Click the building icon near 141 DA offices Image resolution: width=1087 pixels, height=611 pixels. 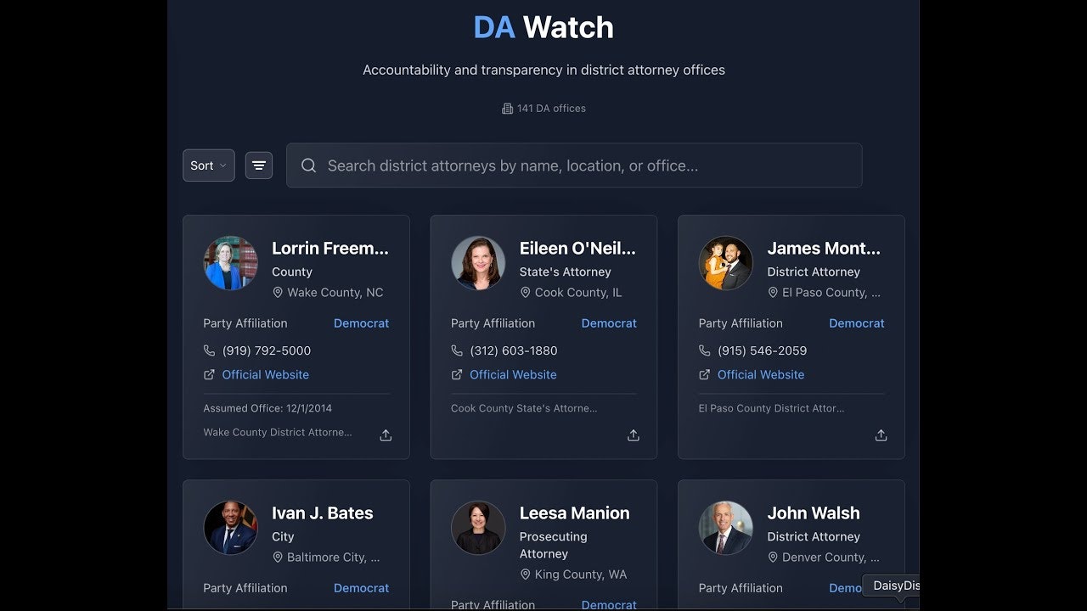coord(508,109)
